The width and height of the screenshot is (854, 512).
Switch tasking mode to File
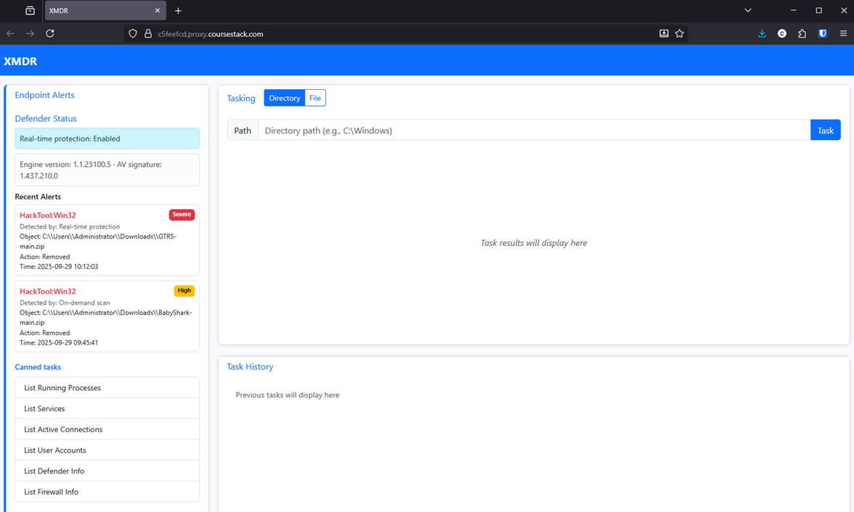pyautogui.click(x=315, y=98)
